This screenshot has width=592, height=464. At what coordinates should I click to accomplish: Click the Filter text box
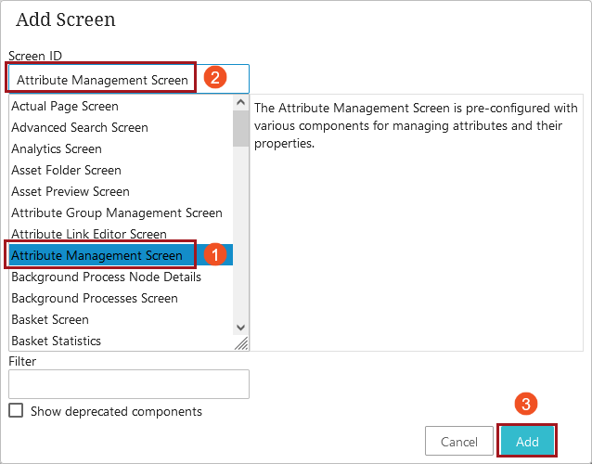[x=129, y=384]
